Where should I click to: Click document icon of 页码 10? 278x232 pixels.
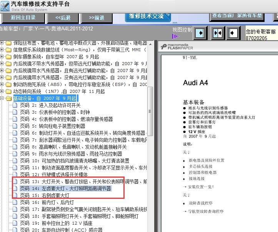[15, 161]
